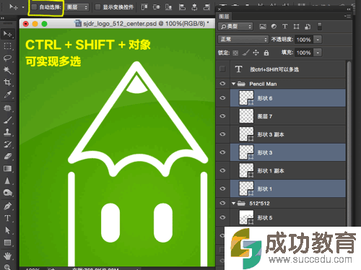The image size is (361, 270).
Task: Hide the 形状 5 layer
Action: pyautogui.click(x=223, y=217)
